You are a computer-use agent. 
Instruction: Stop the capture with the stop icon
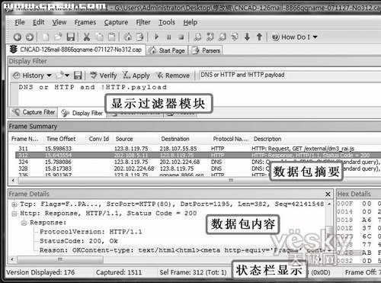(181, 37)
